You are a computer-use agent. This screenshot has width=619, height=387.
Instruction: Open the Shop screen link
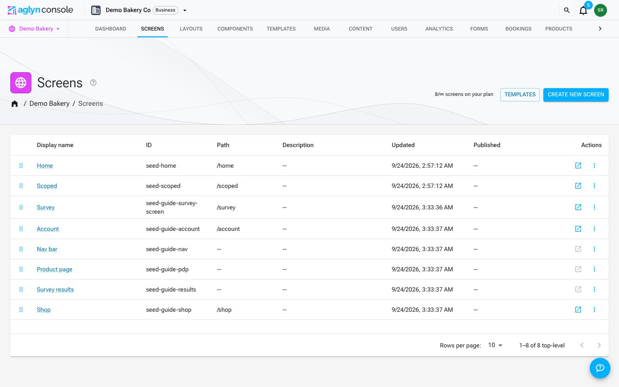click(x=43, y=310)
